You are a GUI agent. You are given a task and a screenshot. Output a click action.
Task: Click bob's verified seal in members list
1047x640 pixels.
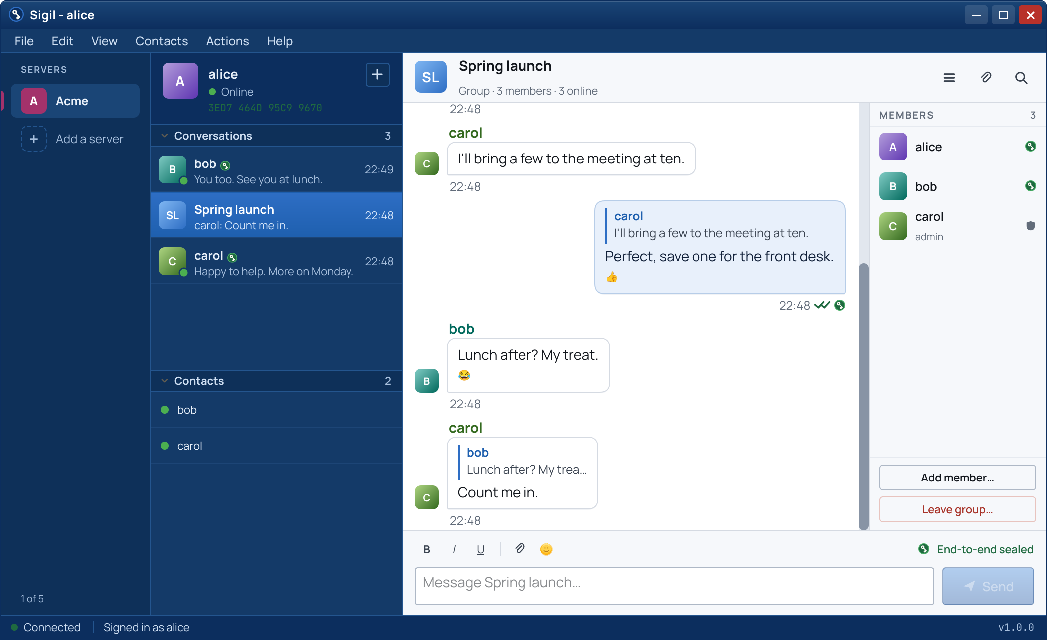tap(1030, 186)
